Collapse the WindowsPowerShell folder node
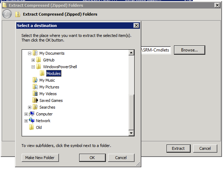Screen dimensions: 223x169 (x=33, y=67)
